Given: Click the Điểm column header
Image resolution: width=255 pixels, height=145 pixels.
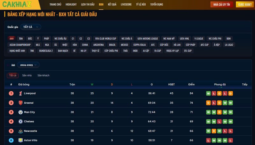Looking at the screenshot, I should (192, 84).
